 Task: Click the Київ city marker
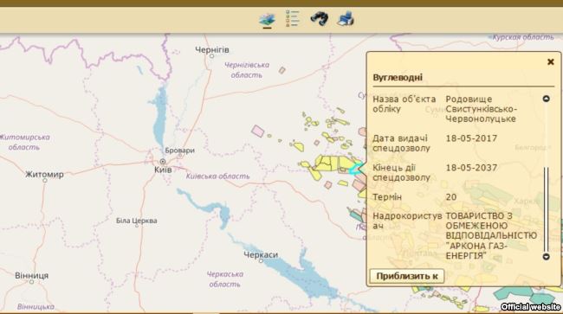[x=163, y=162]
